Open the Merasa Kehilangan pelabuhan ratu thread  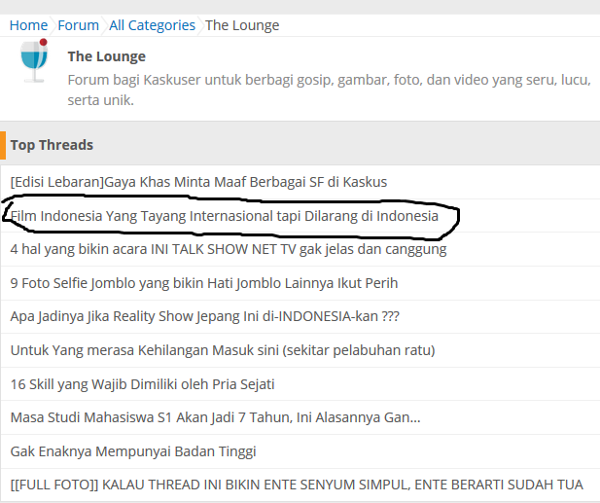click(222, 350)
